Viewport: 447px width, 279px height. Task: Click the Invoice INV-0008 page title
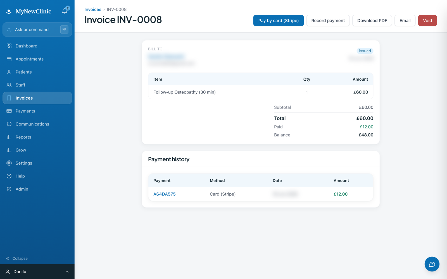coord(123,20)
